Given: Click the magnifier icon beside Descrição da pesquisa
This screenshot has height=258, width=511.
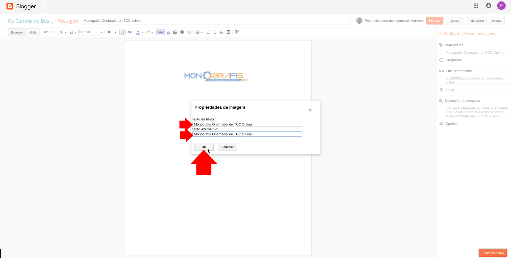Looking at the screenshot, I should [x=441, y=101].
